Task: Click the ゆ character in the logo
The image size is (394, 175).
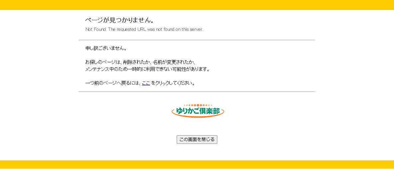Action: pyautogui.click(x=179, y=111)
